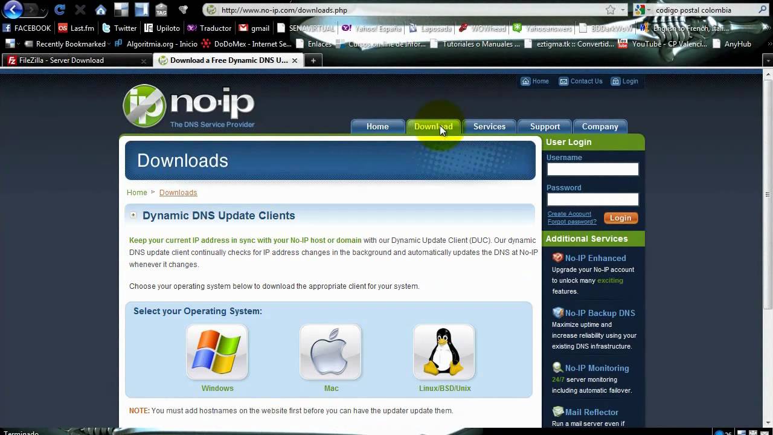The width and height of the screenshot is (773, 435).
Task: Show more first-row bookmarks with the chevron
Action: [767, 28]
